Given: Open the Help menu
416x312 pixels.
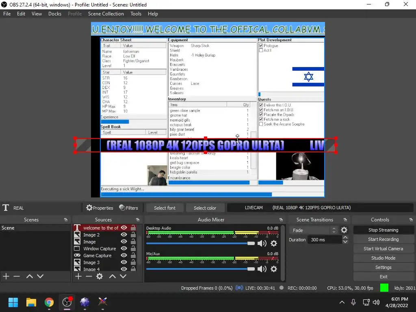Looking at the screenshot, I should coord(153,14).
